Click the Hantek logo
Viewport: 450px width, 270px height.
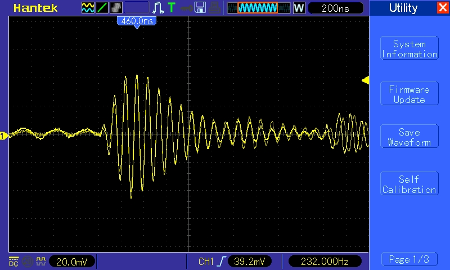(35, 8)
